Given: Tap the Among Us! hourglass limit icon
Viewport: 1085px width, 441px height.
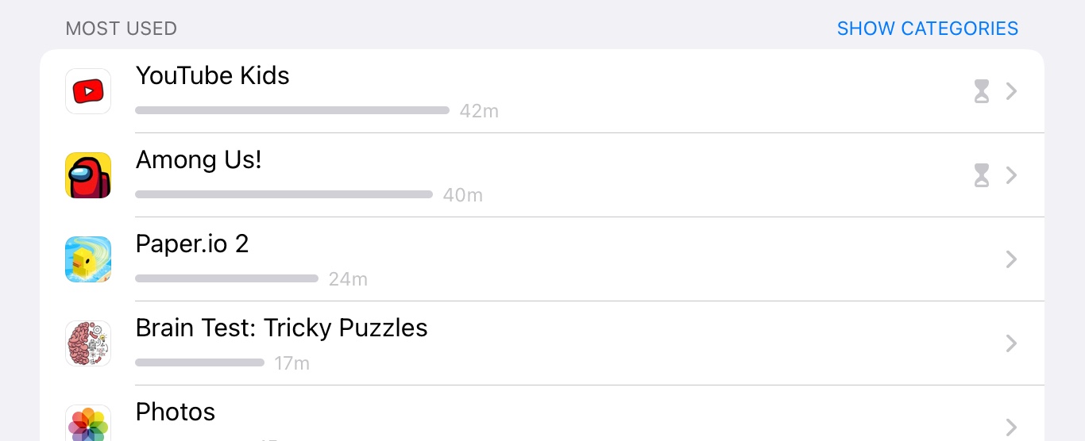Looking at the screenshot, I should click(x=982, y=175).
